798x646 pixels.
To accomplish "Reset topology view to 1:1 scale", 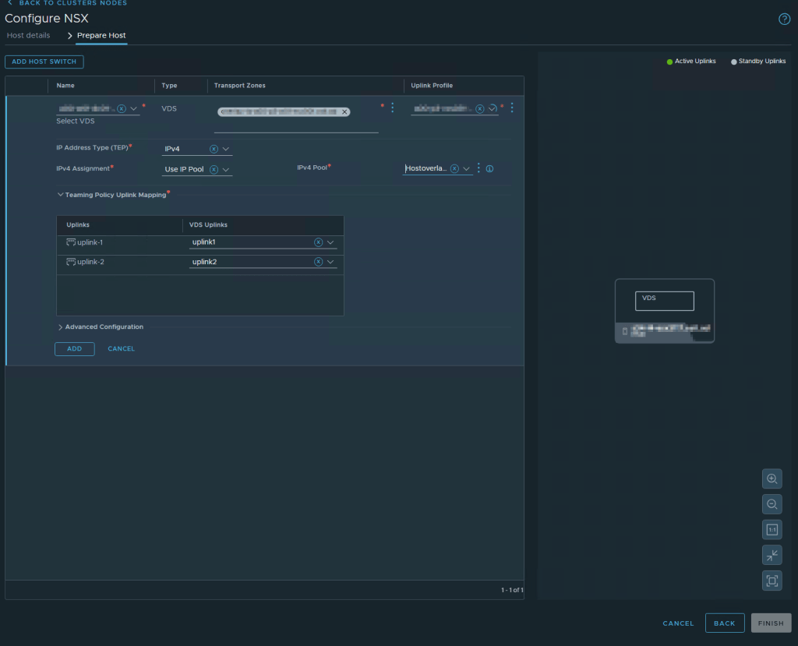I will click(x=772, y=530).
